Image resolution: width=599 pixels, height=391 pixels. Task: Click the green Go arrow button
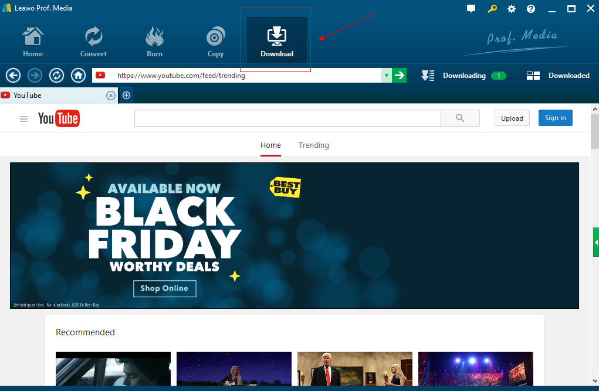tap(399, 76)
